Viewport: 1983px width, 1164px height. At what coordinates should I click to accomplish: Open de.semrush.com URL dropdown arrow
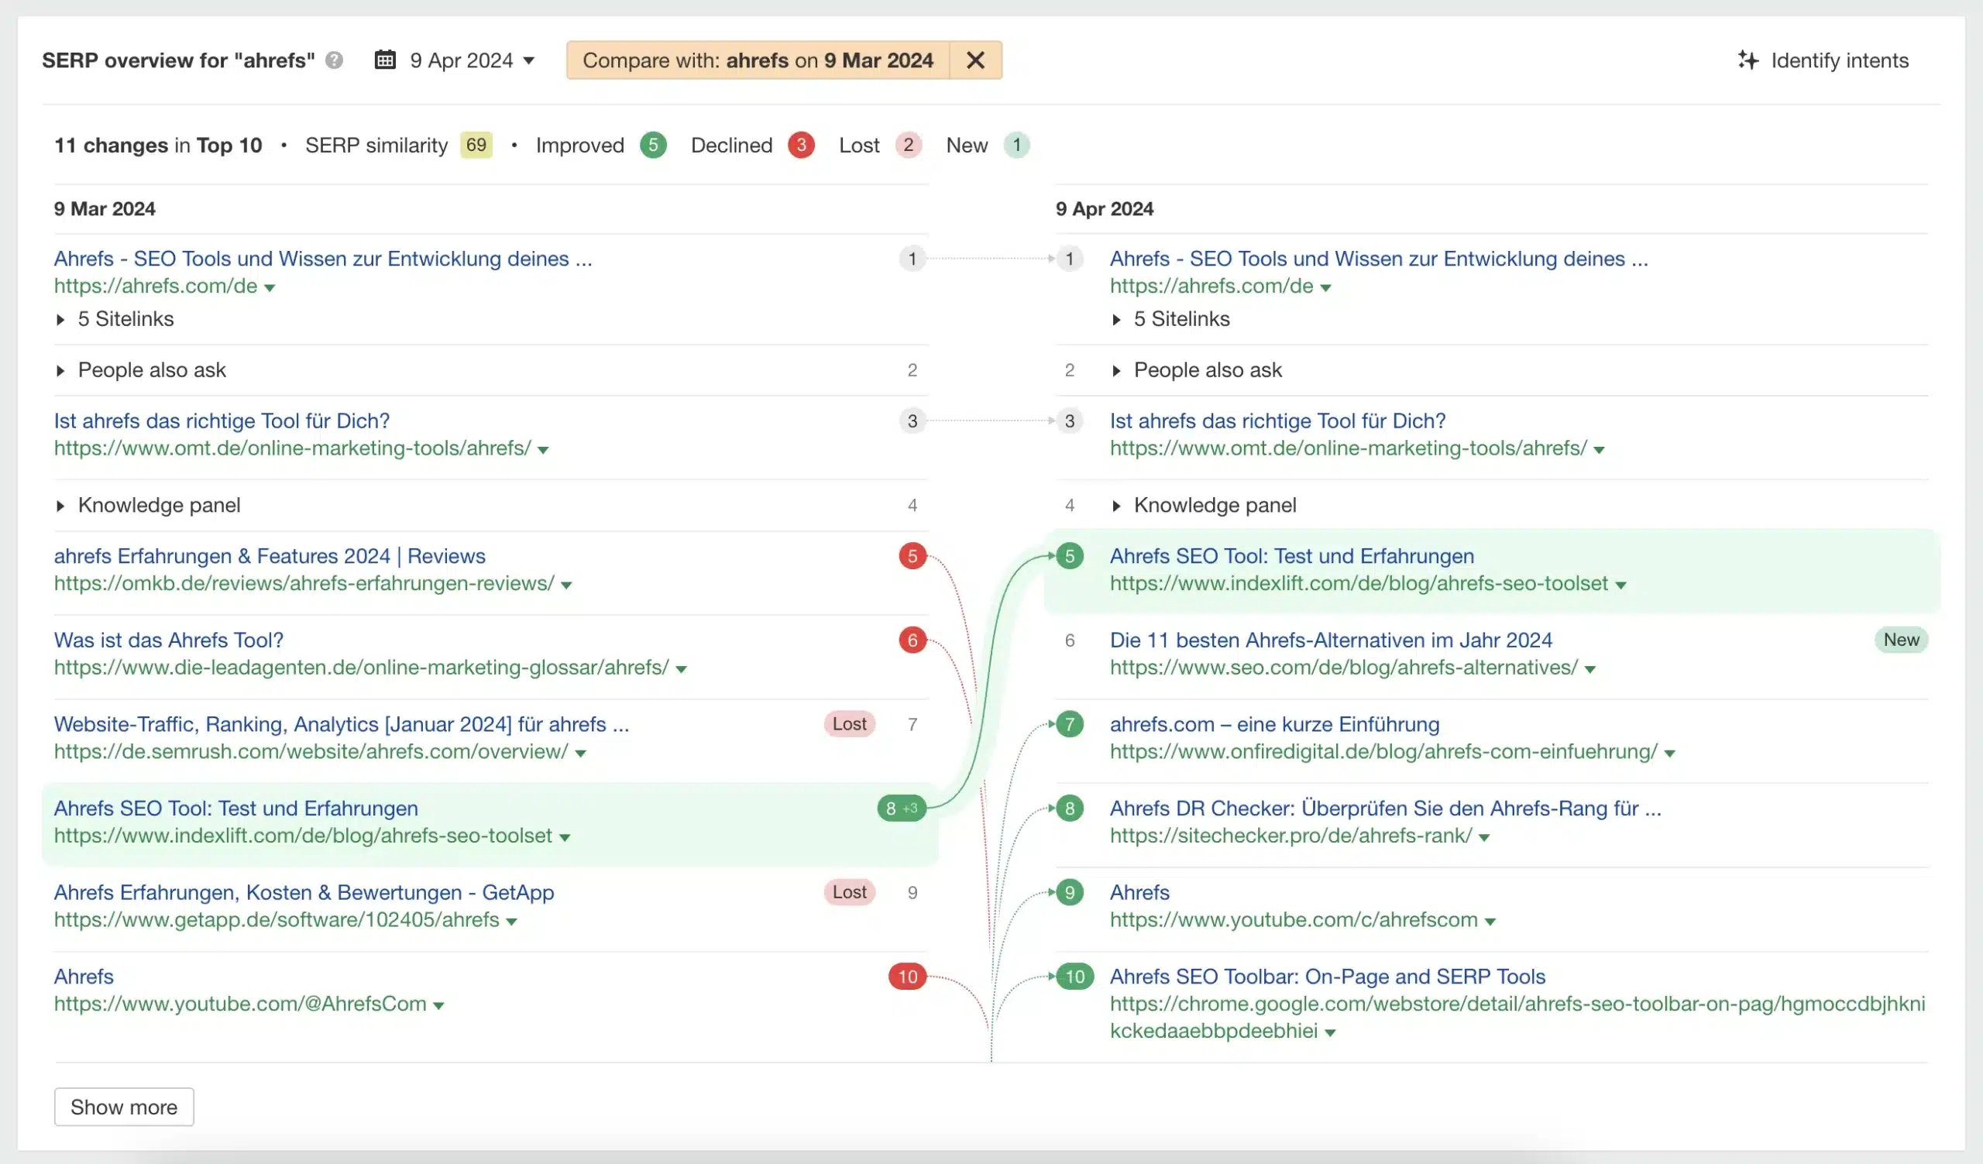(x=581, y=754)
